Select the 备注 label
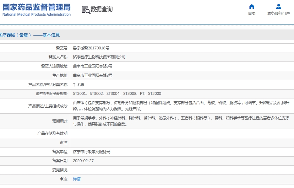Viewport: 294px width, 188px height. (63, 143)
